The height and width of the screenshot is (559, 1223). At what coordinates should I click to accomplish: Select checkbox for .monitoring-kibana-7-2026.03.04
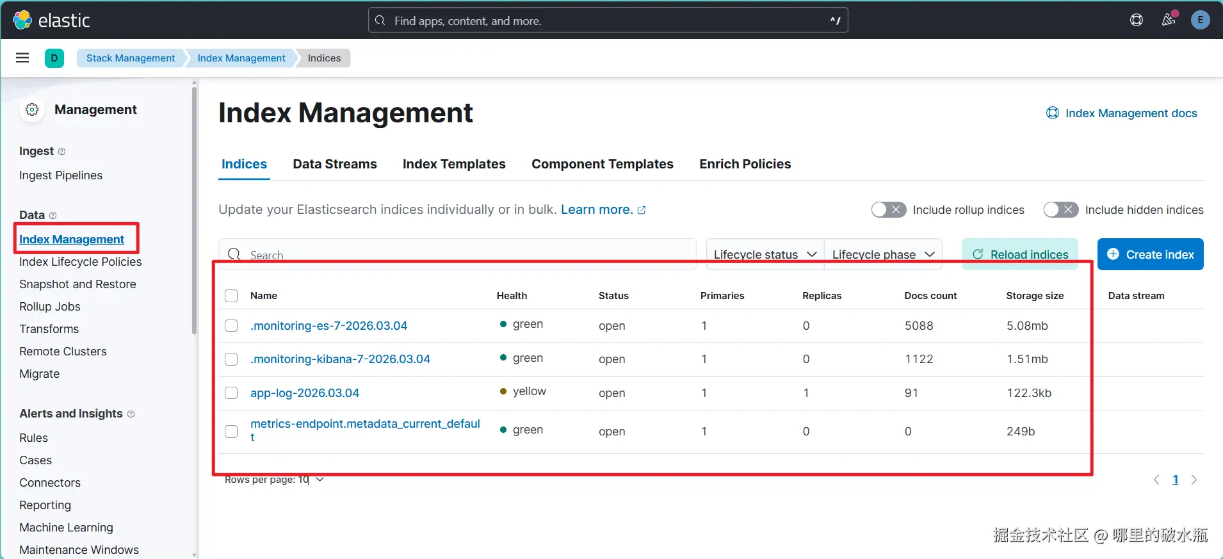coord(231,359)
